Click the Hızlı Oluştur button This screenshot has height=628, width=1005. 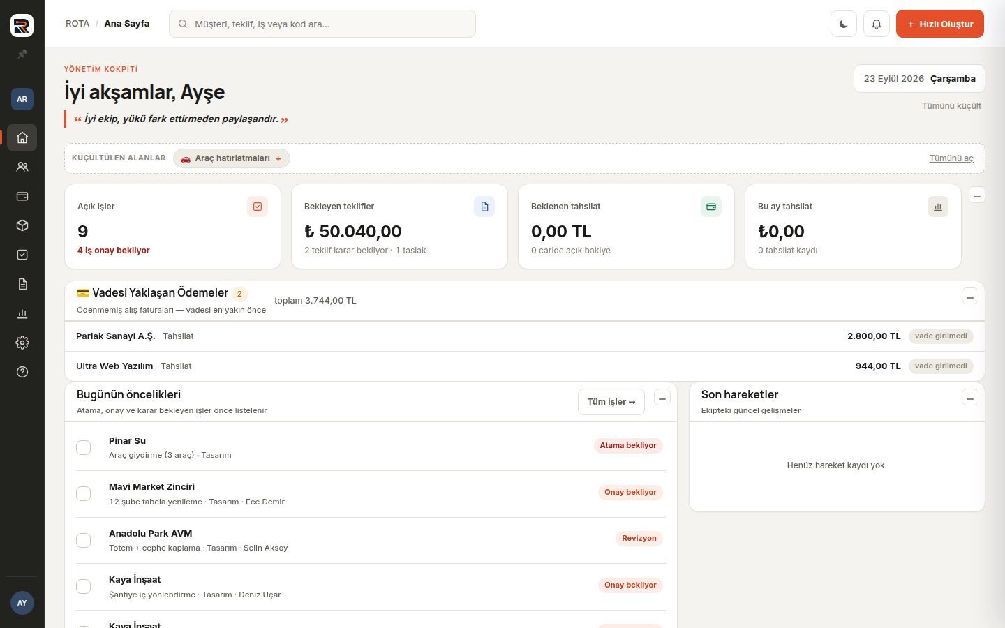click(x=940, y=24)
